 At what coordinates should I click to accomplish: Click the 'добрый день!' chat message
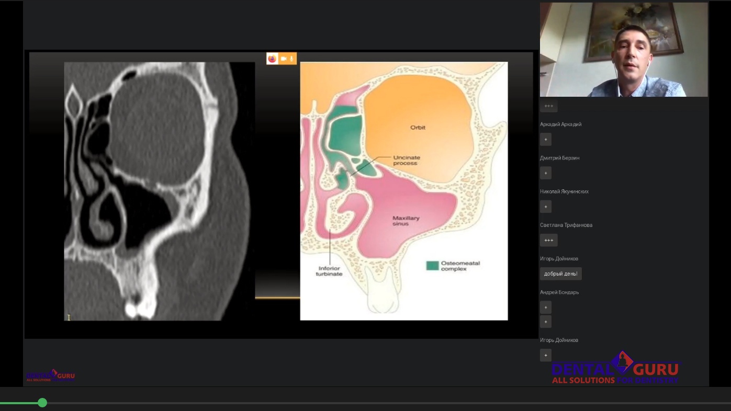point(560,273)
